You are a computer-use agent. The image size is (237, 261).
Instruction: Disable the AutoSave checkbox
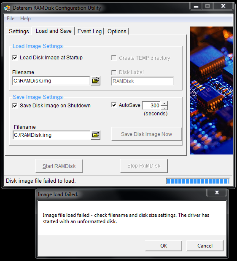click(114, 105)
